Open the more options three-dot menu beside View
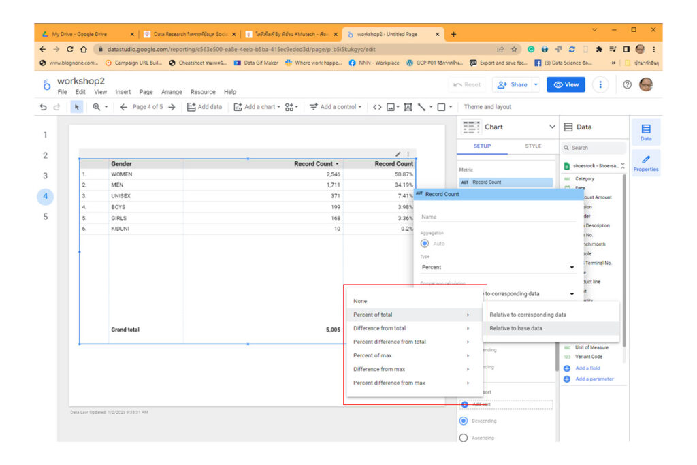This screenshot has width=697, height=465. (600, 84)
